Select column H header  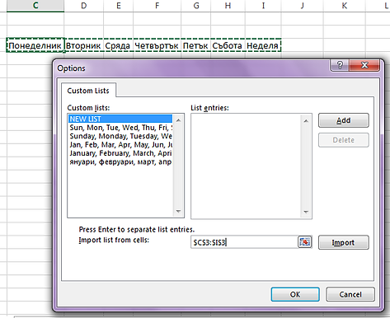click(228, 6)
